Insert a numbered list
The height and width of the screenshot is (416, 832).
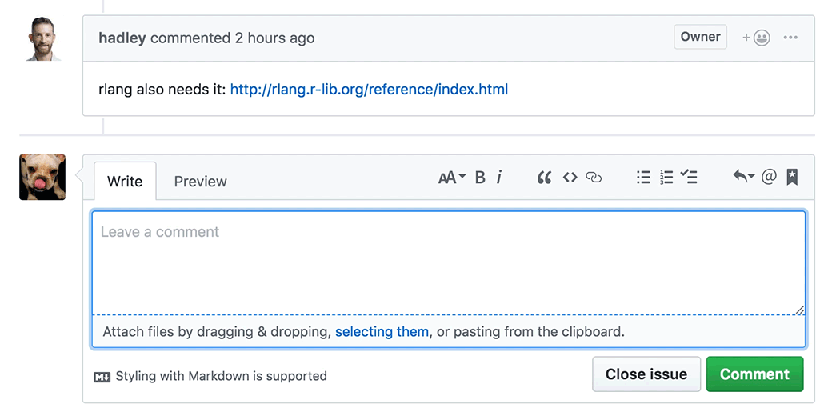tap(666, 178)
